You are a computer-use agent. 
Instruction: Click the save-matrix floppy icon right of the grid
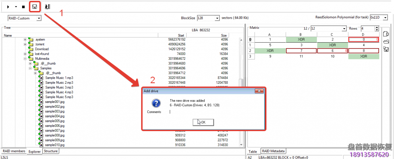pyautogui.click(x=386, y=49)
